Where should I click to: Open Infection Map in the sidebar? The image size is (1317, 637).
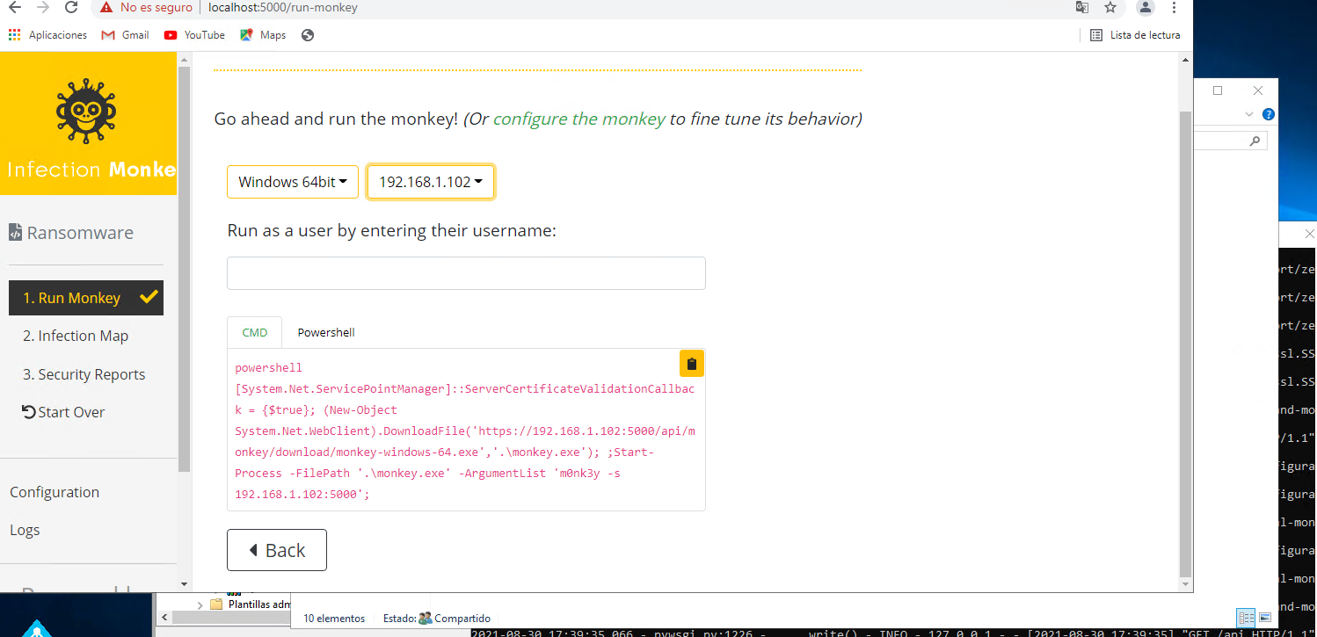76,336
